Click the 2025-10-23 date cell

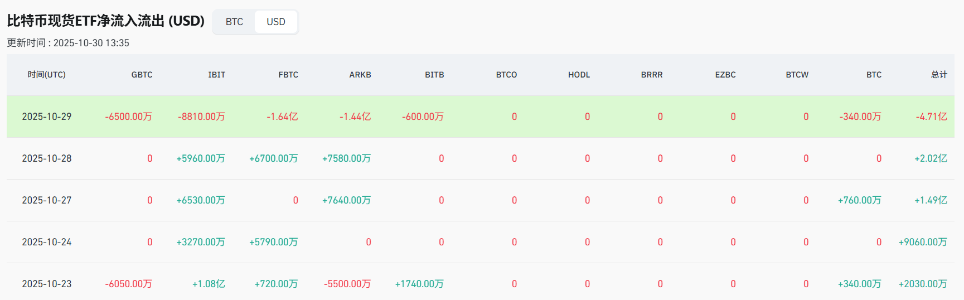tap(47, 284)
